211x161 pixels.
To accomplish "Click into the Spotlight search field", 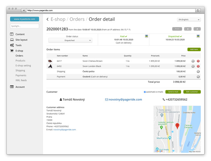I will (25, 26).
